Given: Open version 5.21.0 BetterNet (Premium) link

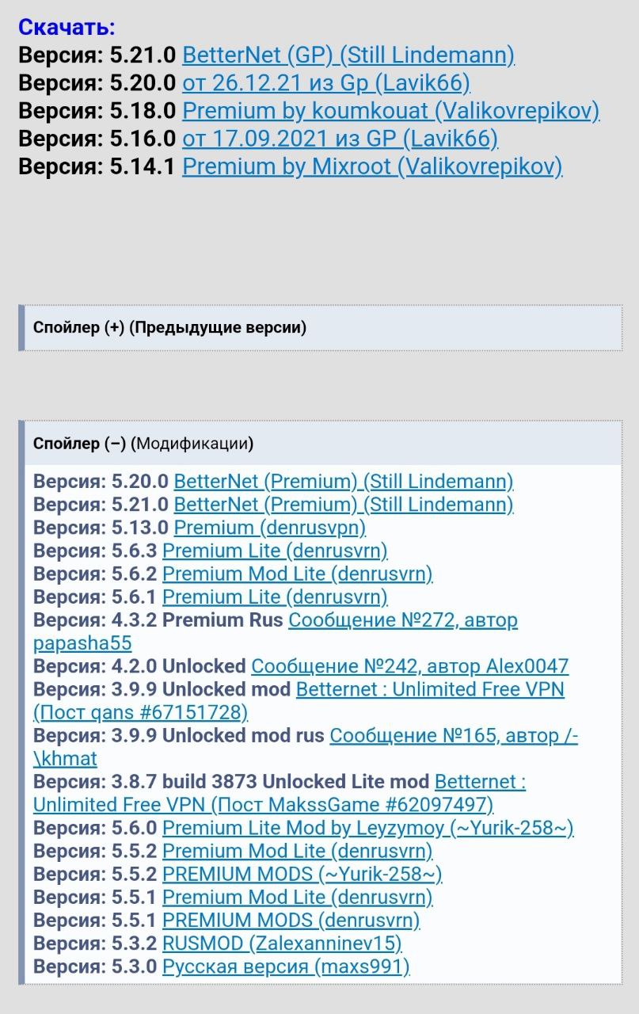Looking at the screenshot, I should (343, 505).
